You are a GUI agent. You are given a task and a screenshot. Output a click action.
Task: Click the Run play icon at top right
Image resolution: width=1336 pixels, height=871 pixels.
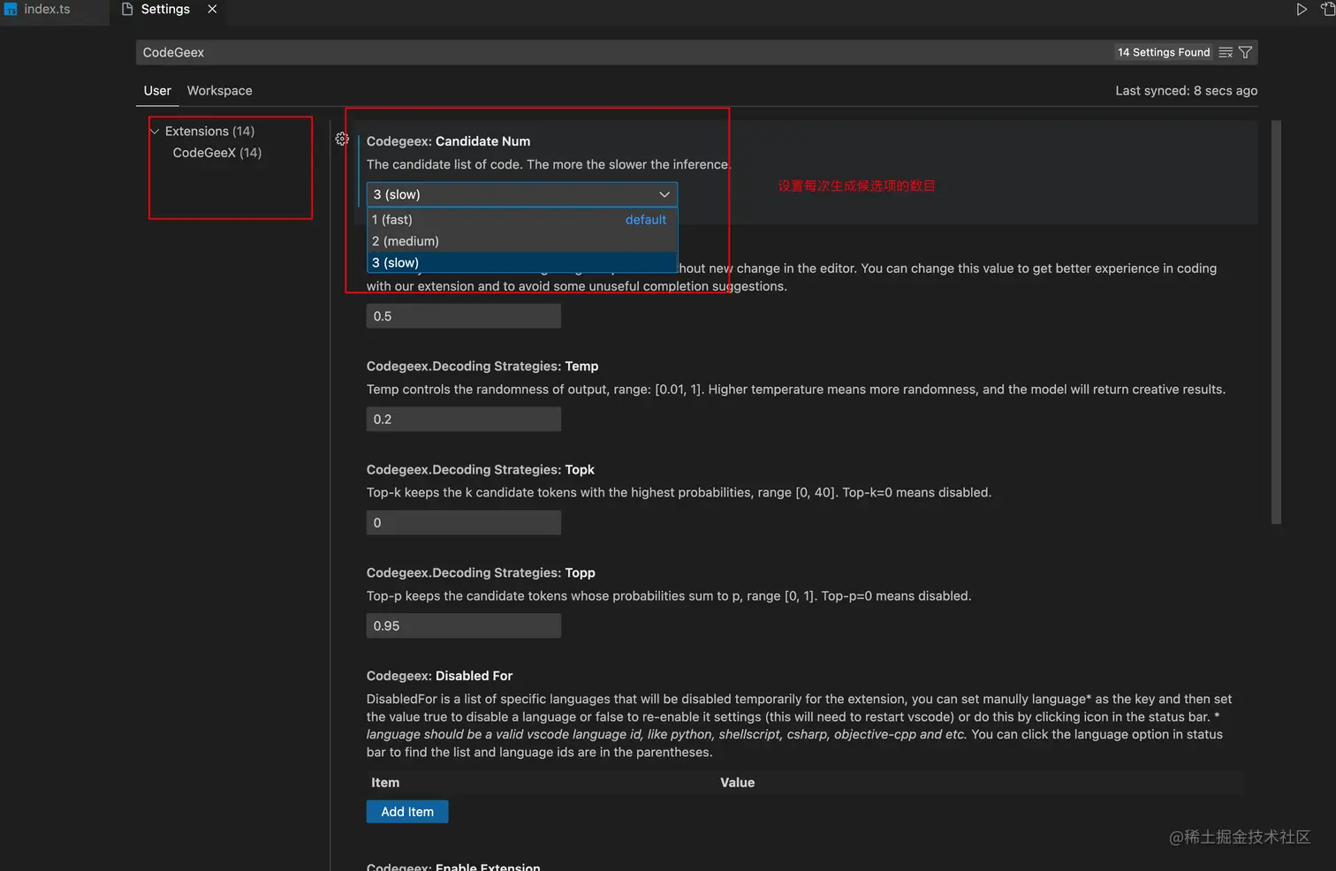(x=1302, y=10)
